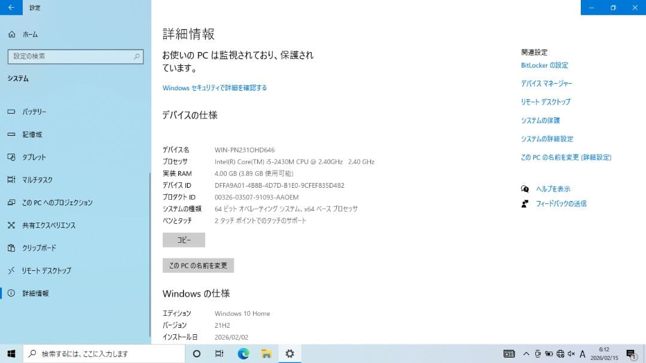This screenshot has height=363, width=646.
Task: Click the Settings gear taskbar icon
Action: (x=290, y=353)
